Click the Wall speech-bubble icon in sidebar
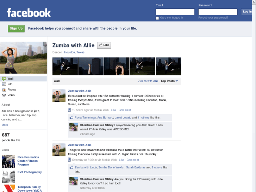The image size is (256, 192). pyautogui.click(x=4, y=79)
